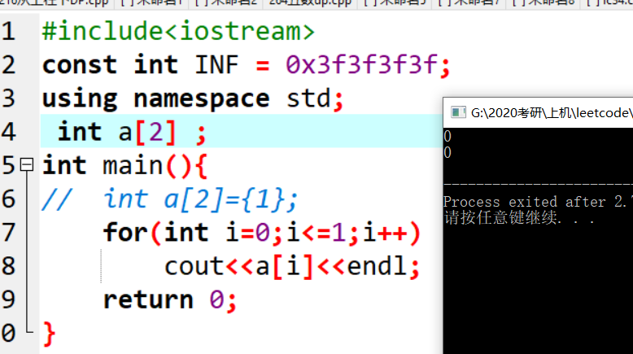The height and width of the screenshot is (354, 633).
Task: Click the 'using namespace std;' line
Action: (x=193, y=98)
